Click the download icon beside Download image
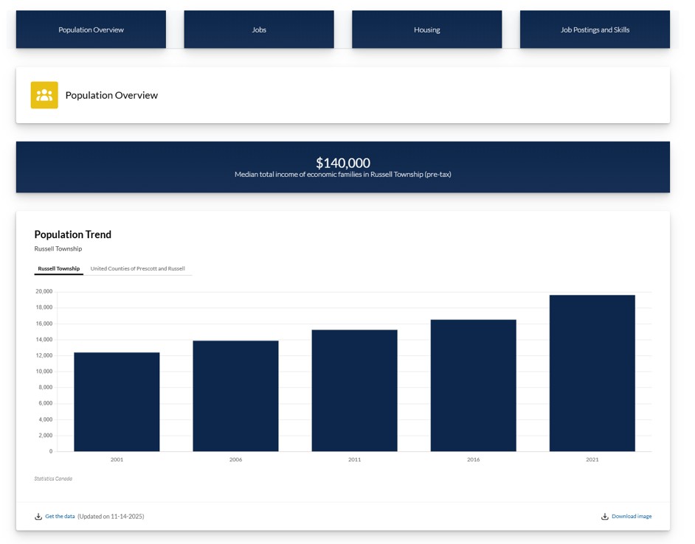This screenshot has height=544, width=695. point(605,517)
